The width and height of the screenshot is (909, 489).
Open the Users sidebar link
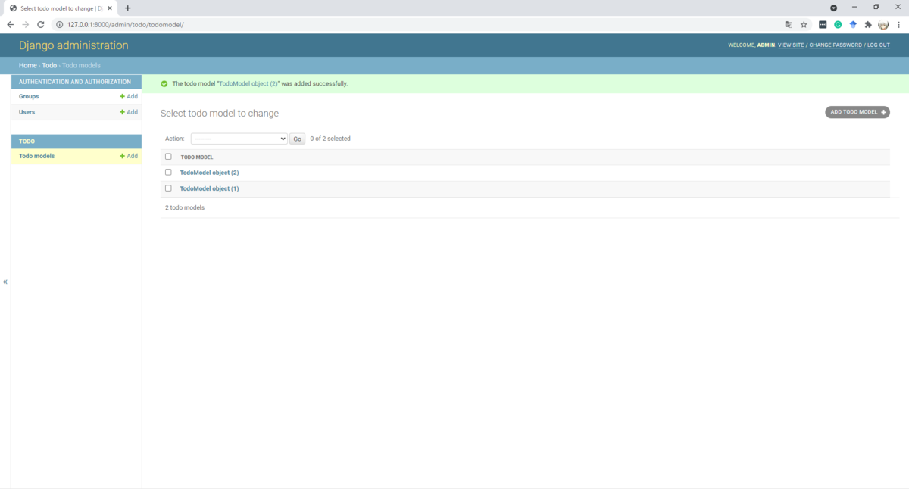click(27, 112)
